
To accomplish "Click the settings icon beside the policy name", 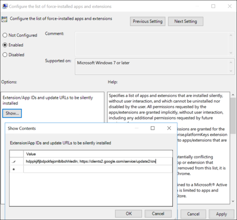I will (x=5, y=18).
